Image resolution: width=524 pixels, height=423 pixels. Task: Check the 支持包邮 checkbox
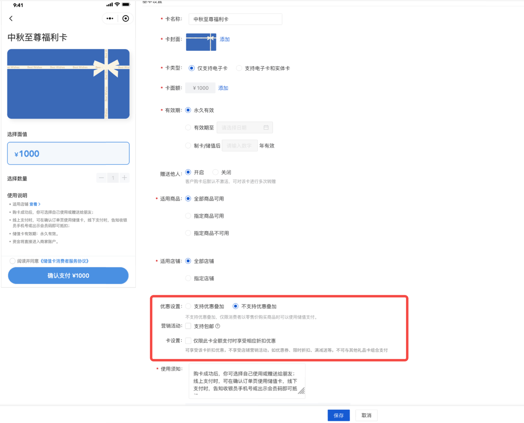(188, 326)
